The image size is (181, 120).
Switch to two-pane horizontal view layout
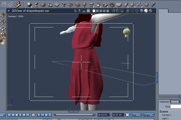coord(97,11)
